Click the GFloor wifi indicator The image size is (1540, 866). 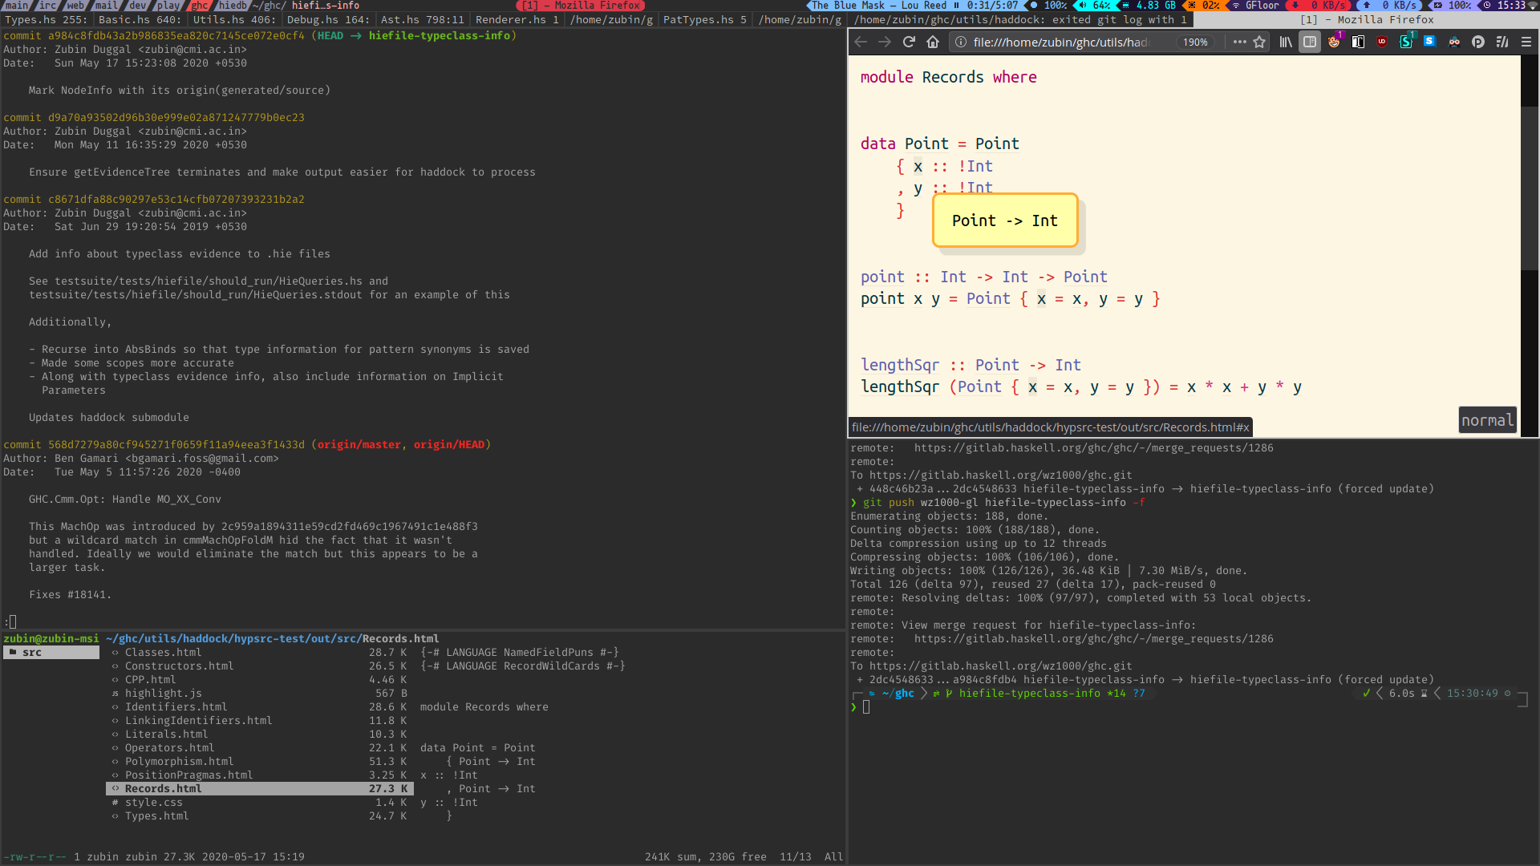pos(1257,6)
